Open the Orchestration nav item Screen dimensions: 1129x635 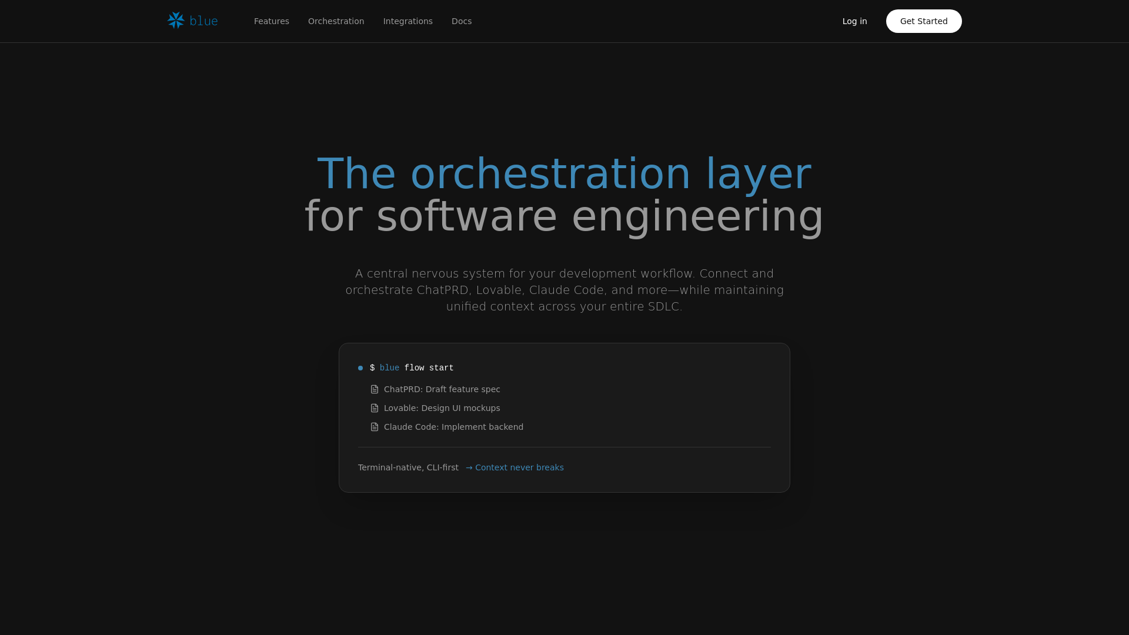(336, 21)
